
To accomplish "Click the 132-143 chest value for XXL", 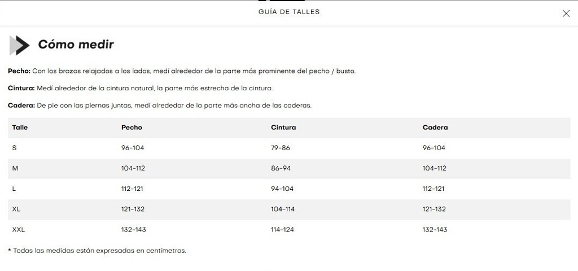I will click(134, 229).
